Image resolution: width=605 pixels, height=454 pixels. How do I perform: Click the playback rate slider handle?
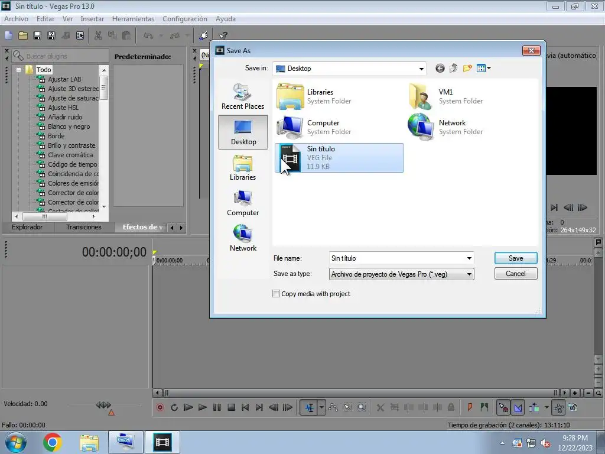103,404
